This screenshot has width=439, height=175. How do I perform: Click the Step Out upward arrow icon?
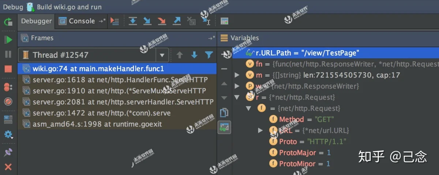177,21
